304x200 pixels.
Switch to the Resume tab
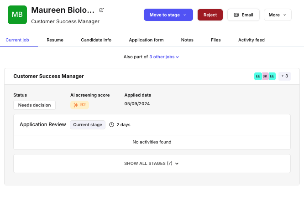point(55,40)
